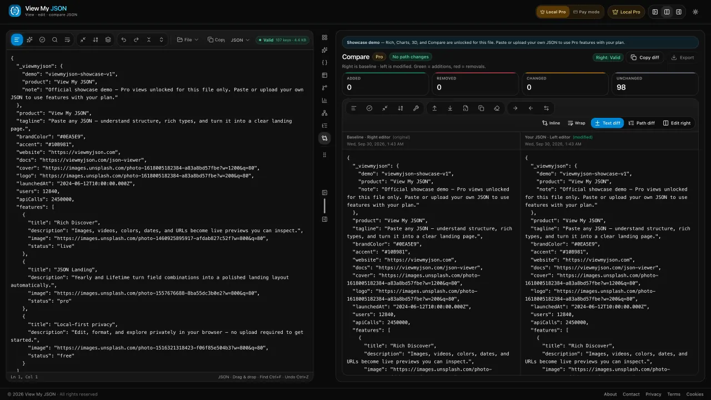
Task: Click the search magnifier icon in left editor toolbar
Action: point(54,40)
